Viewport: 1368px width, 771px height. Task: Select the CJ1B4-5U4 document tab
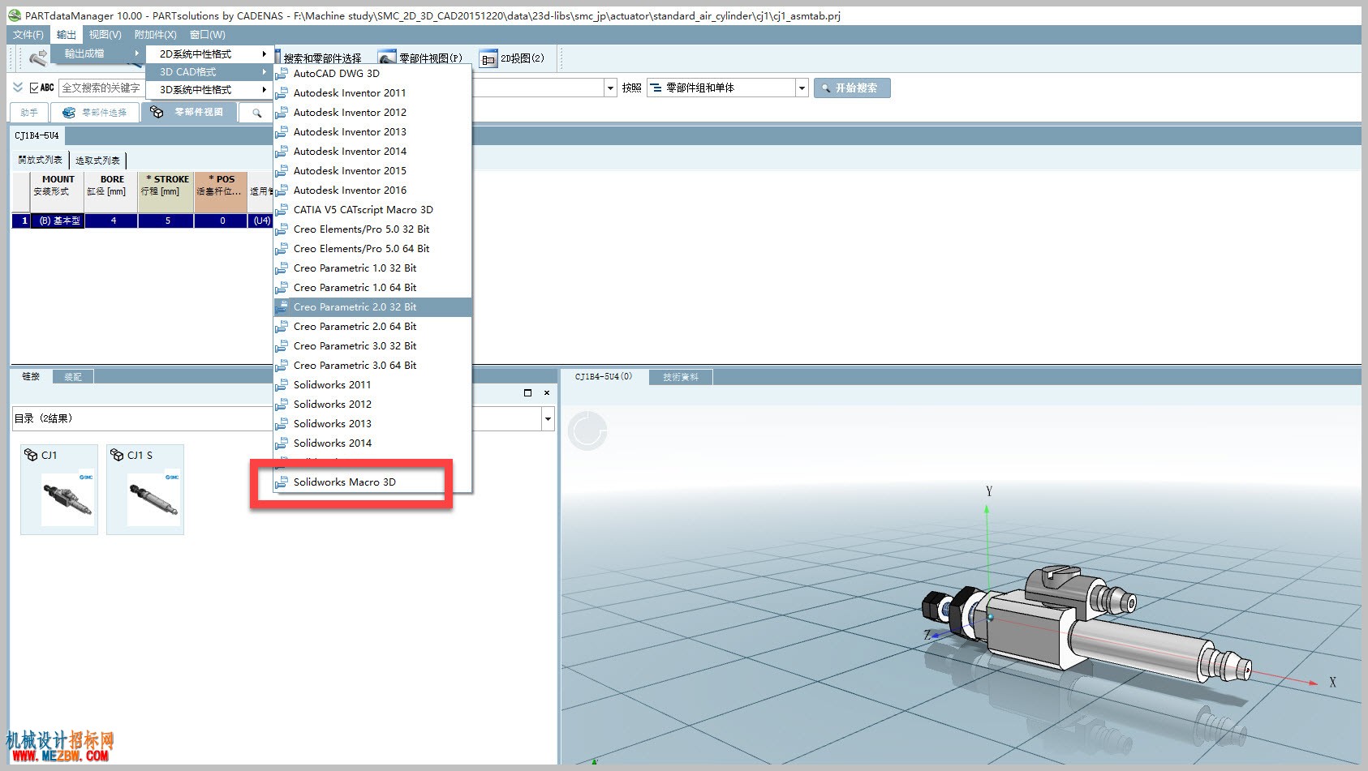coord(37,135)
